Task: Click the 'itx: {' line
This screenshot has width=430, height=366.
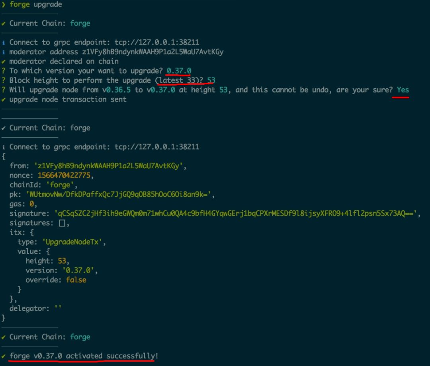Action: point(21,232)
